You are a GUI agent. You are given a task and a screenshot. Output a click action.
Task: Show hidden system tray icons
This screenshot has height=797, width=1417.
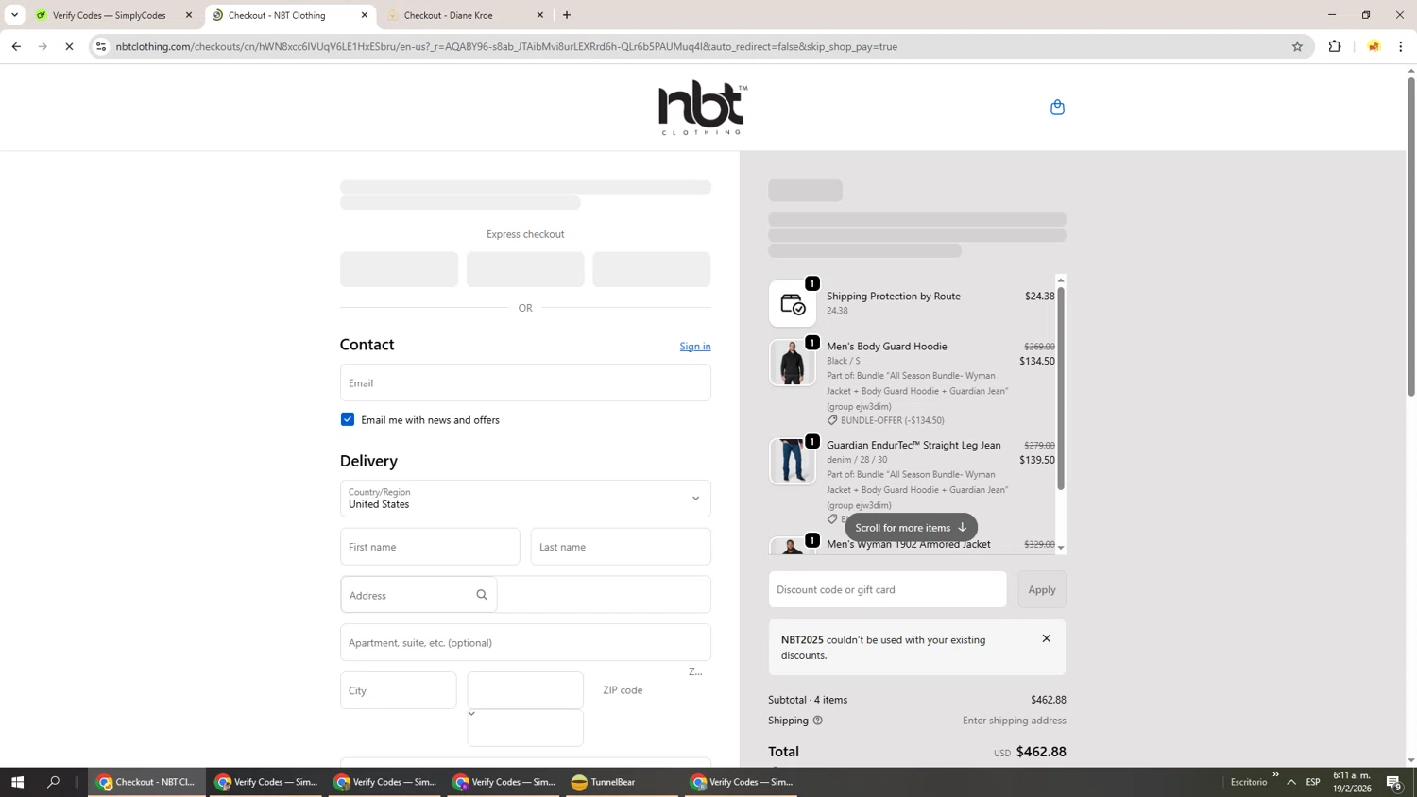(1291, 782)
